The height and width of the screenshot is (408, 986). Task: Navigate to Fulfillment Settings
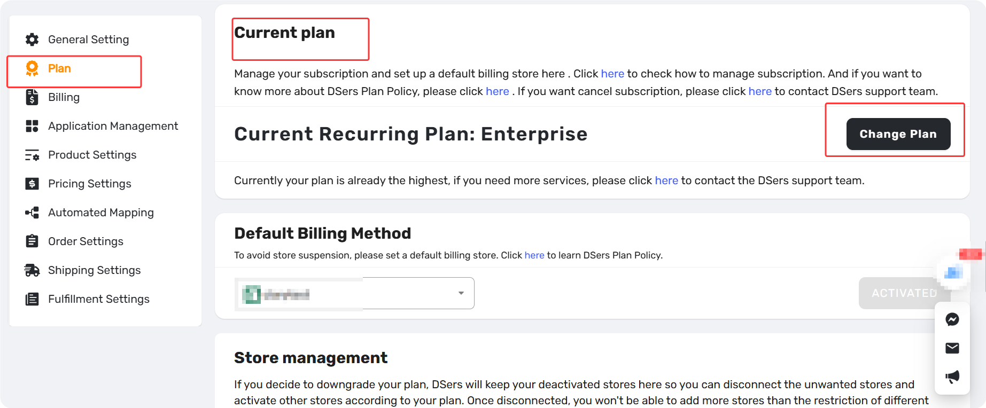[99, 299]
